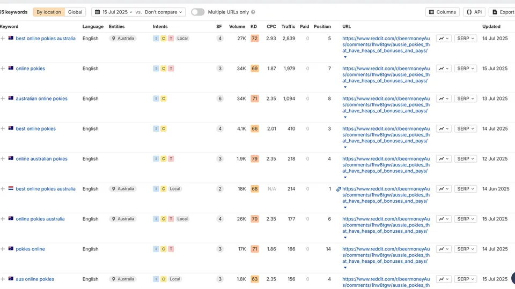Sort by the KD column header

[254, 27]
